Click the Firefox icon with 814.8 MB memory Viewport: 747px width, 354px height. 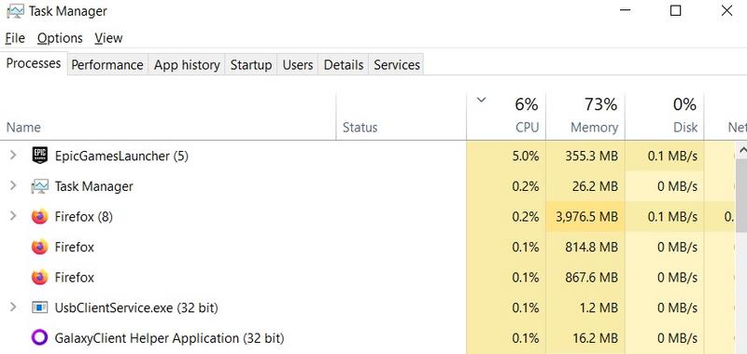pyautogui.click(x=40, y=247)
